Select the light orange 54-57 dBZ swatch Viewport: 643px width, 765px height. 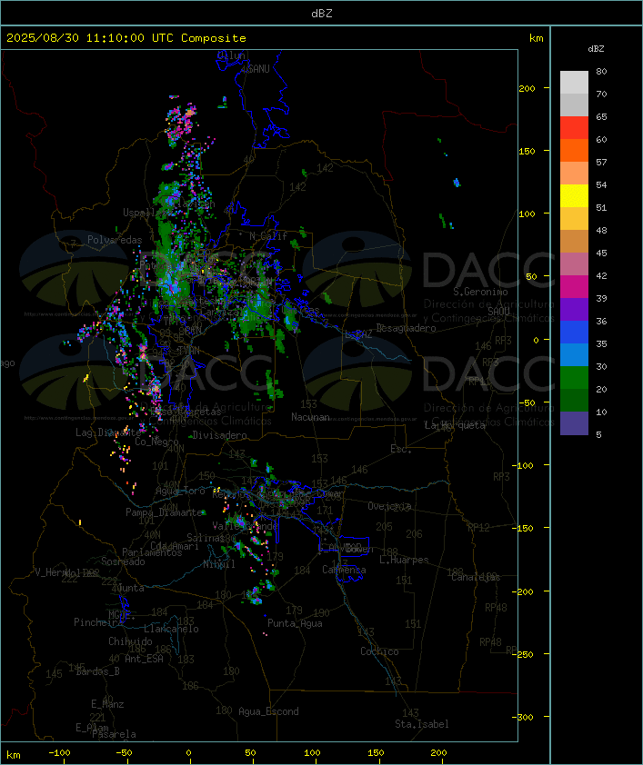pyautogui.click(x=574, y=173)
